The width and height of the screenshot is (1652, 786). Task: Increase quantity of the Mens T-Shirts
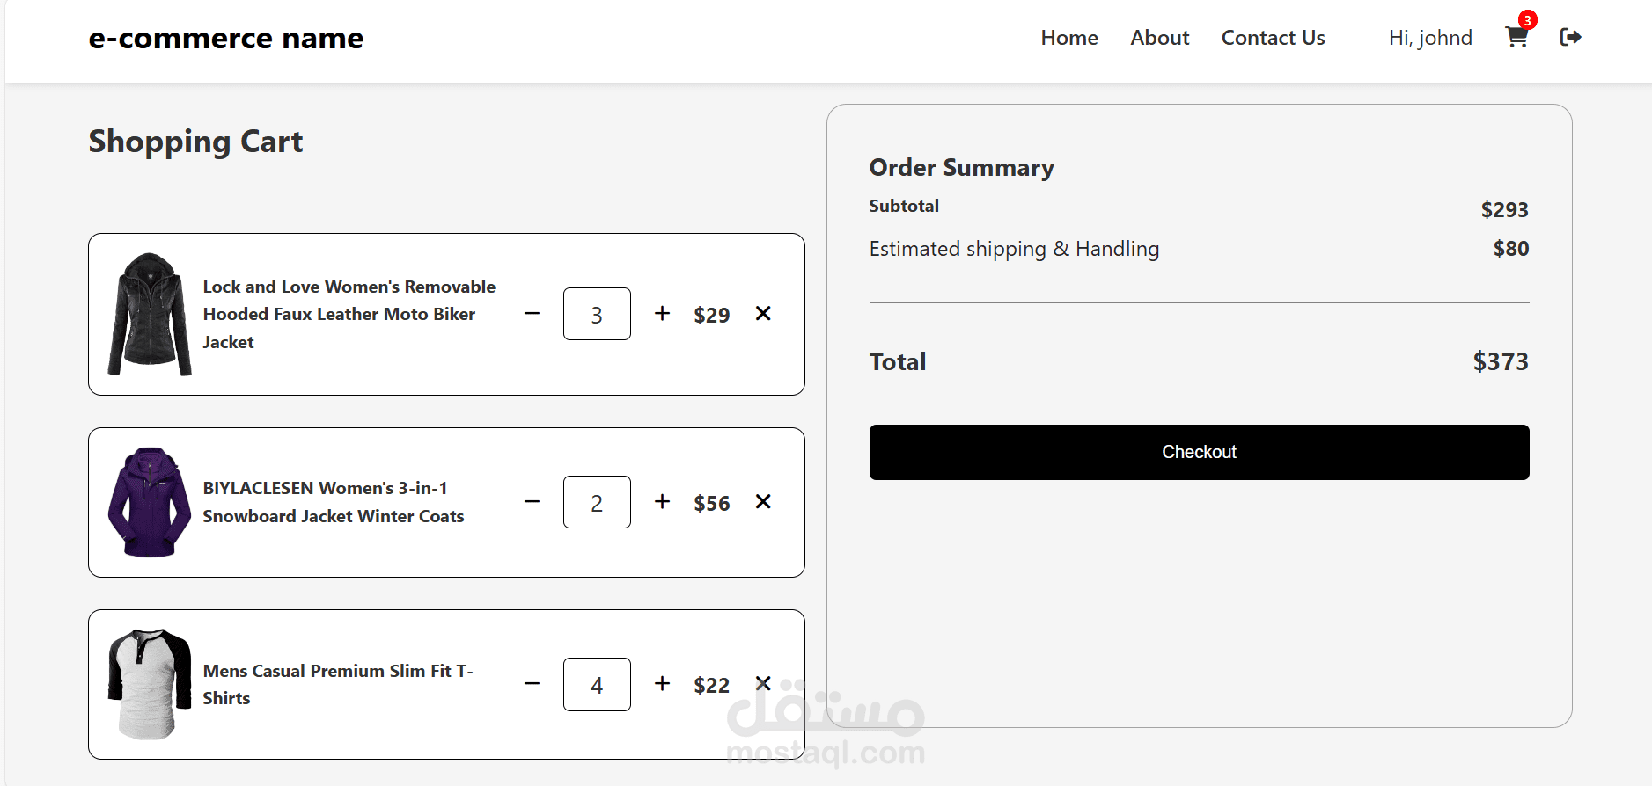click(x=663, y=684)
